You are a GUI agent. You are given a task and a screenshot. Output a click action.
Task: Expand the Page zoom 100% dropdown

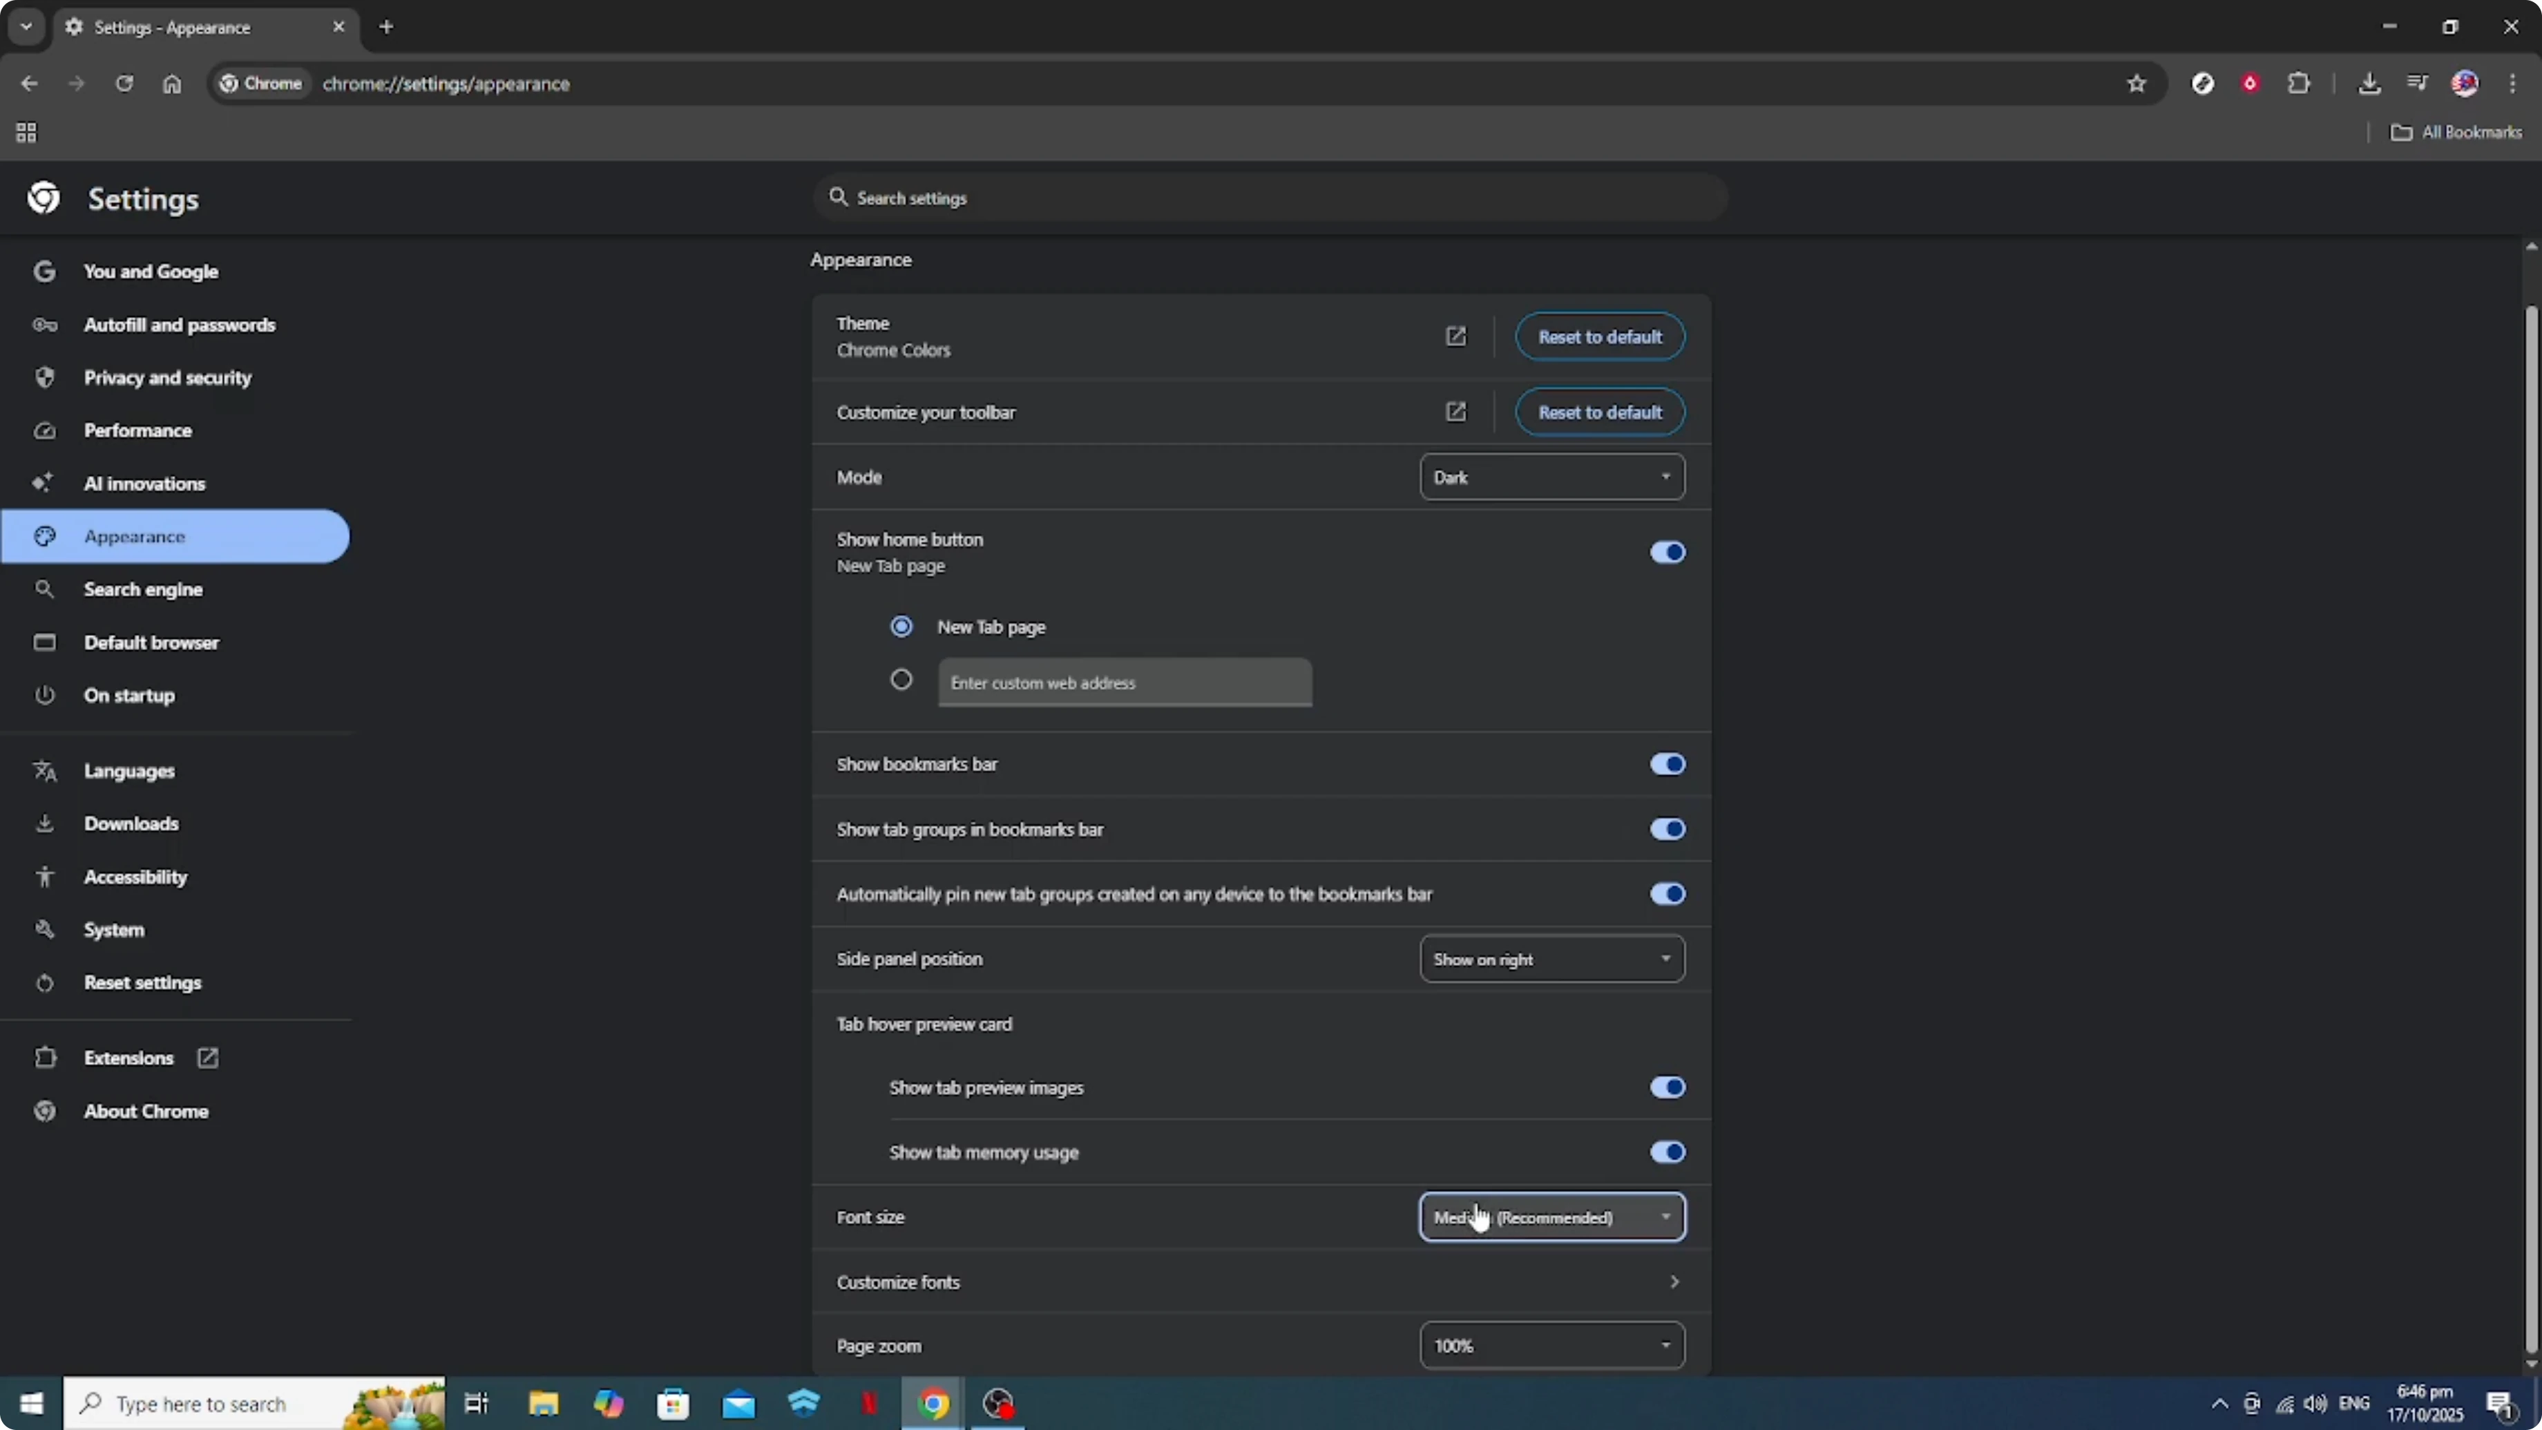1551,1346
